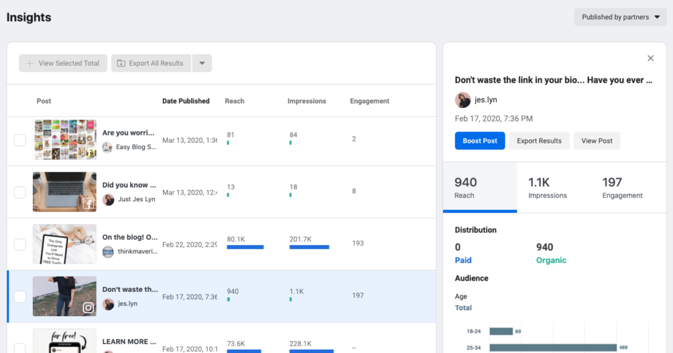The image size is (673, 353).
Task: Open the Published by partners dropdown
Action: (620, 17)
